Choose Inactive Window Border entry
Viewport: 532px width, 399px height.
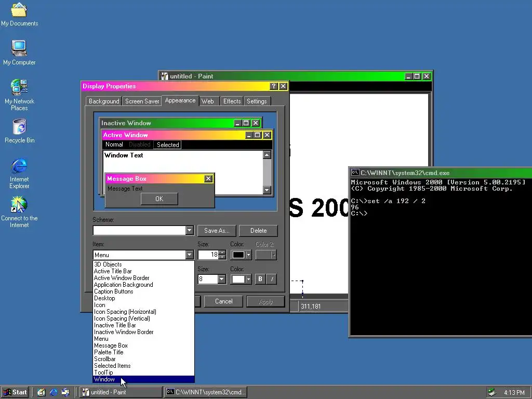[x=143, y=332]
